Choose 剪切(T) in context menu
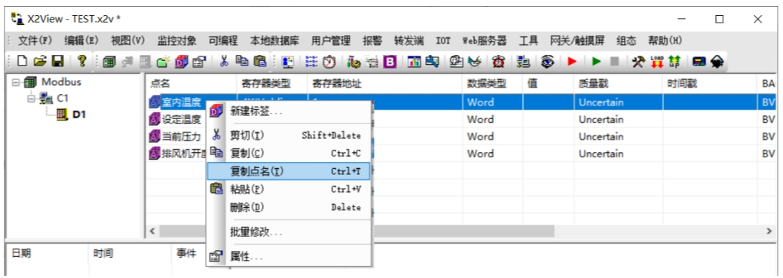Screen dimensions: 783x278 click(289, 136)
